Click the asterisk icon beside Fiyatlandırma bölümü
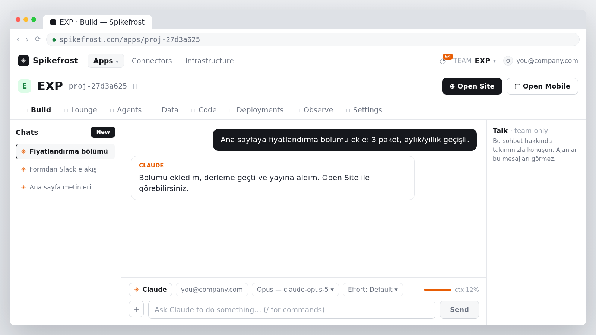The width and height of the screenshot is (596, 335). point(23,151)
